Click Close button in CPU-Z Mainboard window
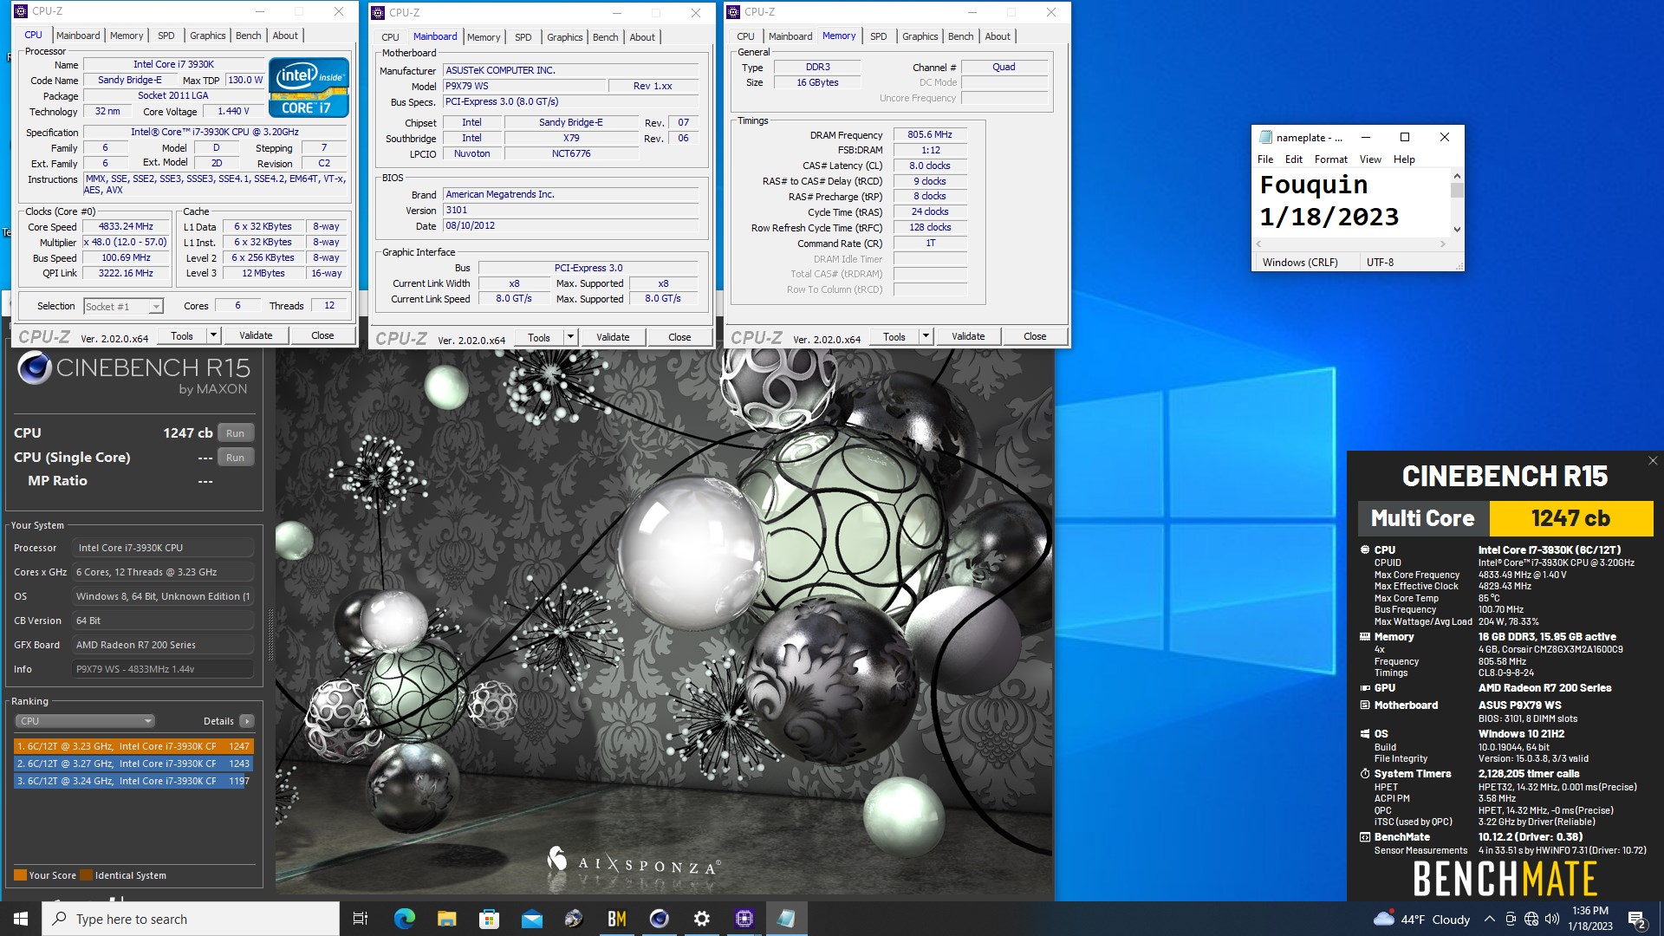 pyautogui.click(x=679, y=337)
